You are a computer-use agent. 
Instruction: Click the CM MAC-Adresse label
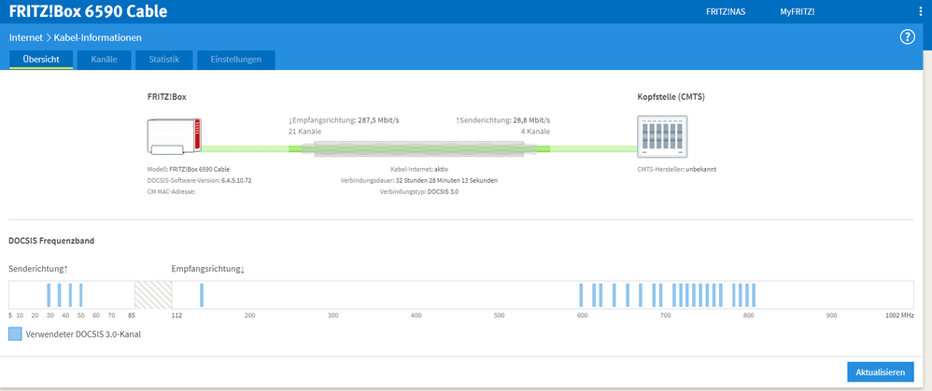click(172, 192)
